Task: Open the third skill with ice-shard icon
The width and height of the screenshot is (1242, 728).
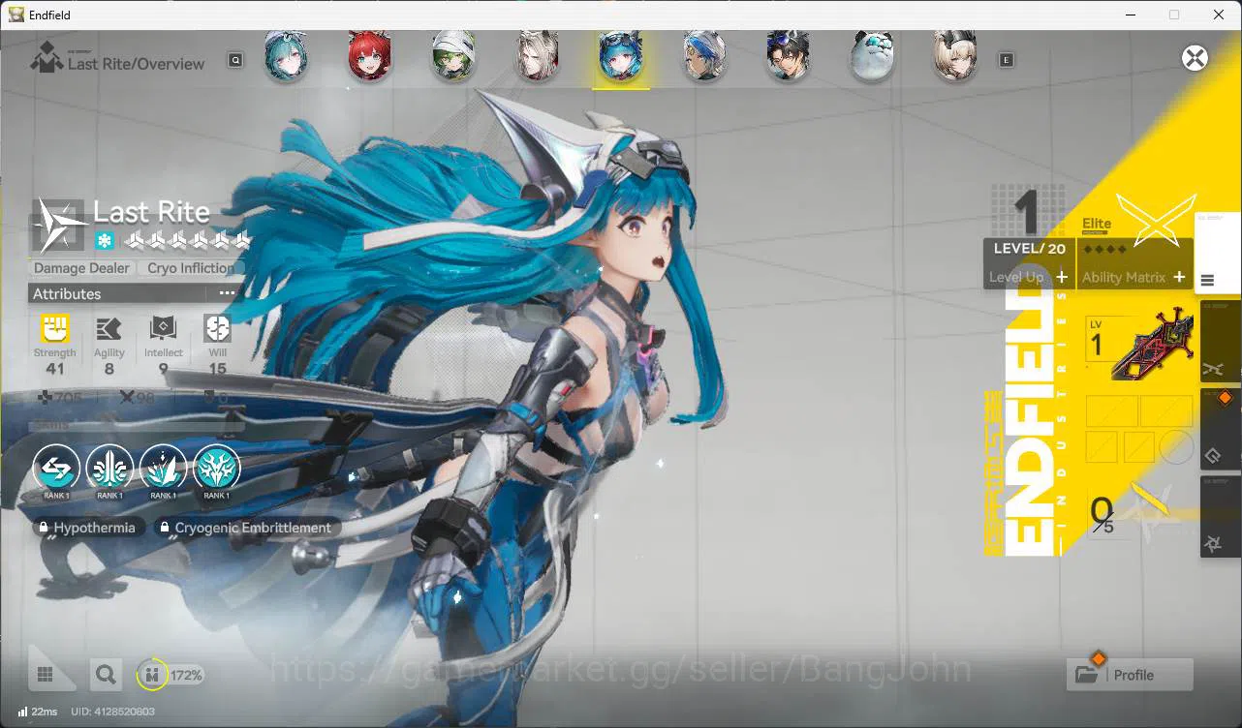Action: [x=163, y=469]
